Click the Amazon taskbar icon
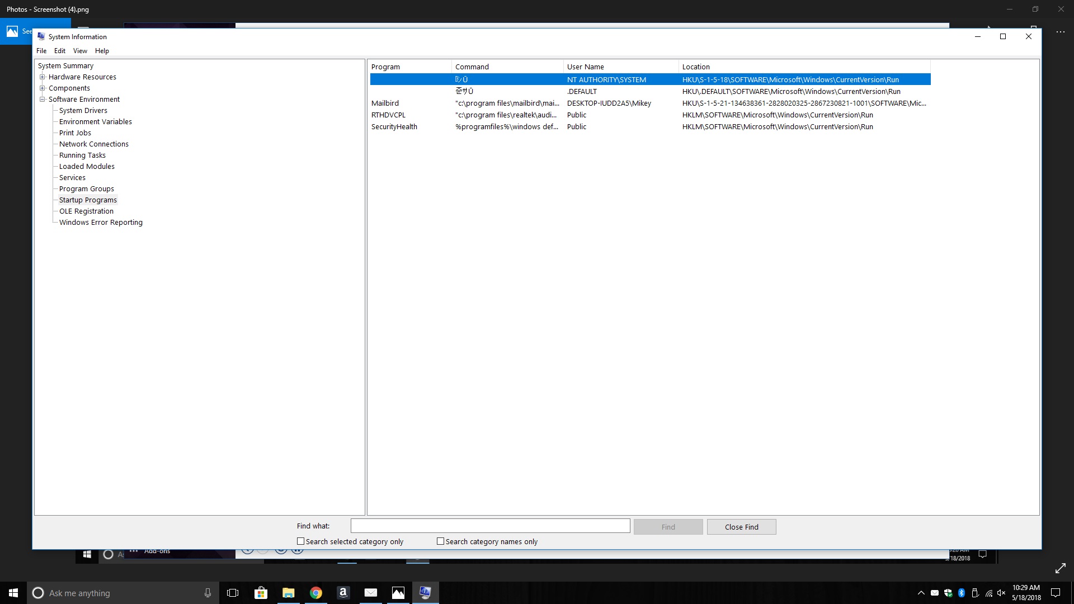1074x604 pixels. click(343, 593)
